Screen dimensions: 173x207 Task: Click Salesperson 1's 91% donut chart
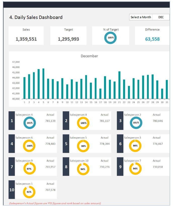(x=29, y=192)
